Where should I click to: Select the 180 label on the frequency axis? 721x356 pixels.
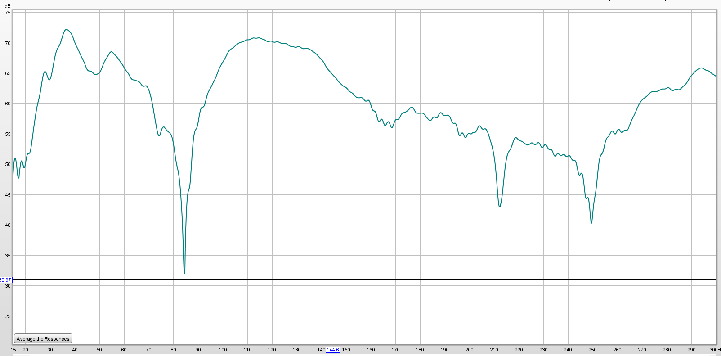(x=420, y=350)
